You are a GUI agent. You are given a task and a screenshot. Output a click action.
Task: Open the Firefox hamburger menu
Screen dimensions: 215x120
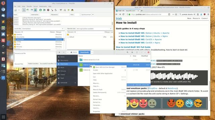coord(208,14)
